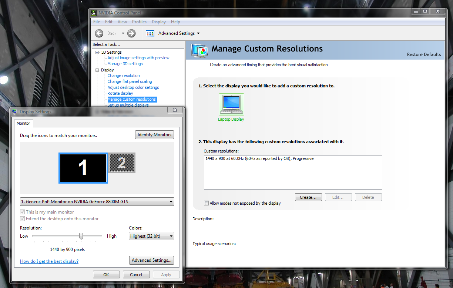This screenshot has width=453, height=288.
Task: Click Cancel in Display Settings
Action: click(136, 275)
